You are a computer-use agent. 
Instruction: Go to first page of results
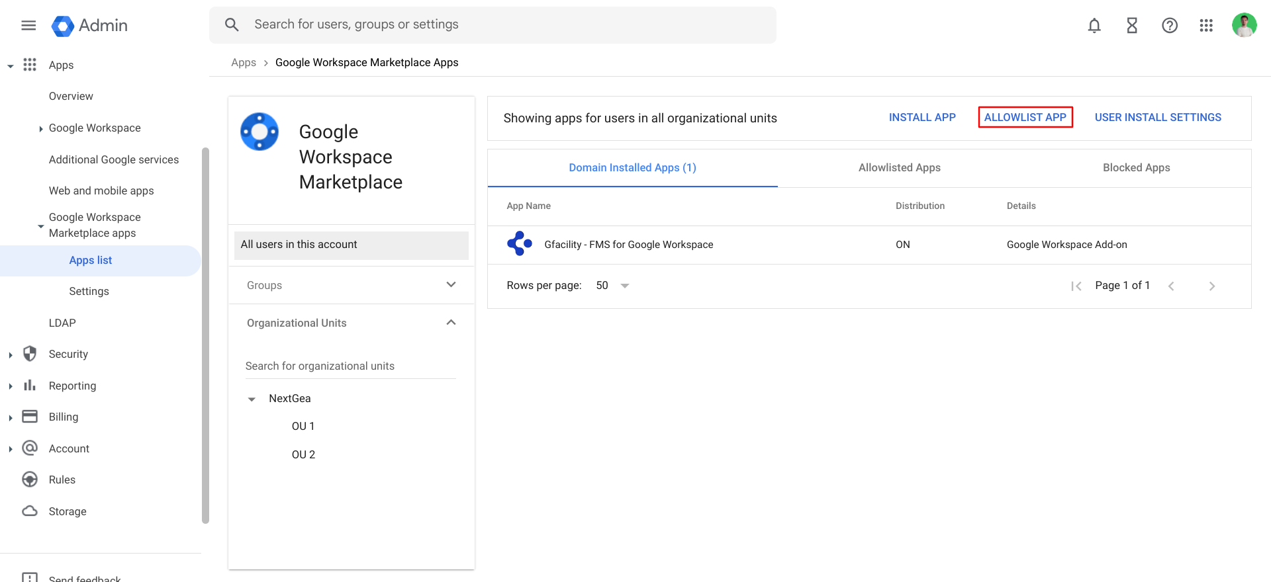click(1076, 286)
